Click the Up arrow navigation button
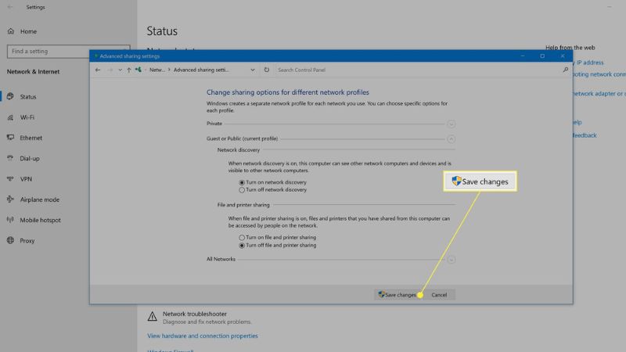 click(x=128, y=70)
